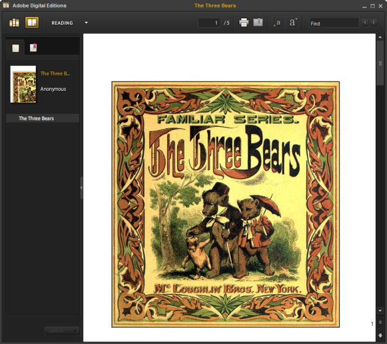The width and height of the screenshot is (387, 344).
Task: Select 'The Three Bears' contents entry
Action: point(42,118)
